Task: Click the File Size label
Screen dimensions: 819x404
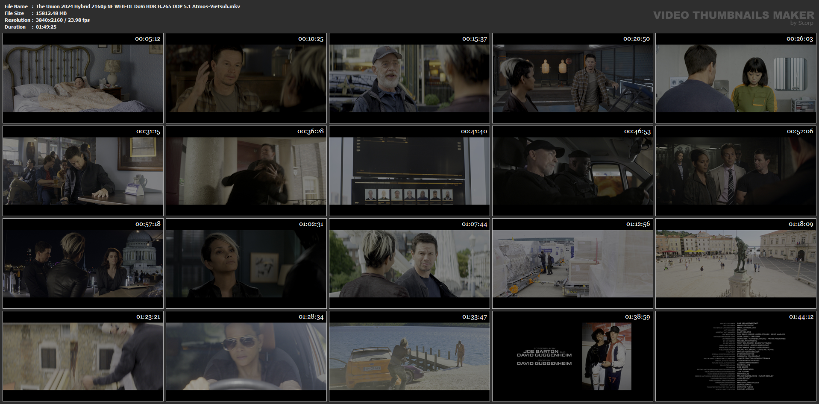Action: point(15,13)
